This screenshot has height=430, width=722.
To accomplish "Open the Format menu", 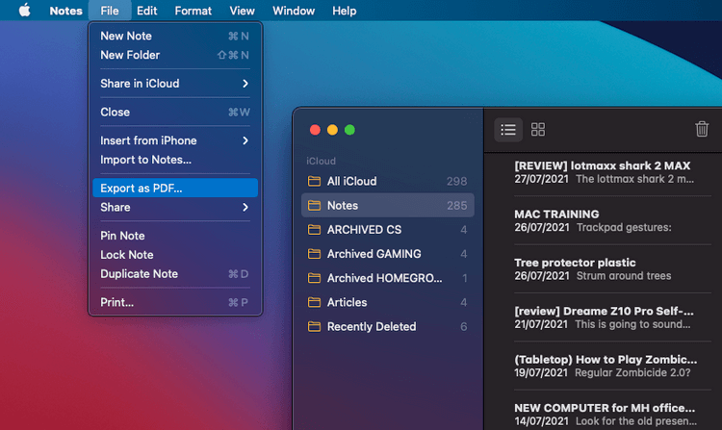I will [x=193, y=11].
